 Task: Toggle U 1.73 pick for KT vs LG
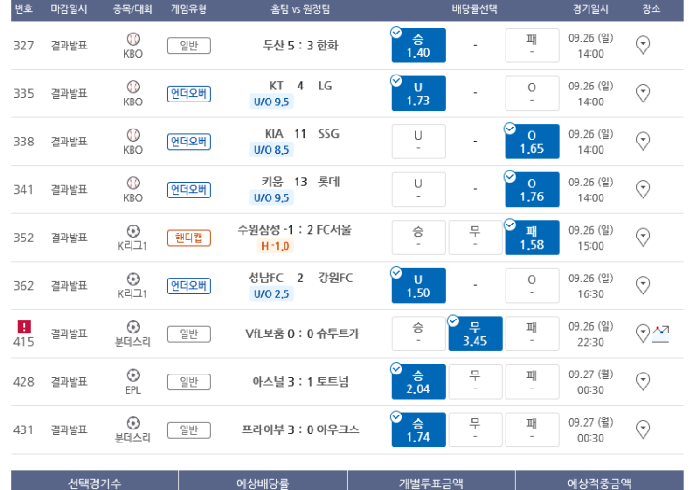pos(418,93)
